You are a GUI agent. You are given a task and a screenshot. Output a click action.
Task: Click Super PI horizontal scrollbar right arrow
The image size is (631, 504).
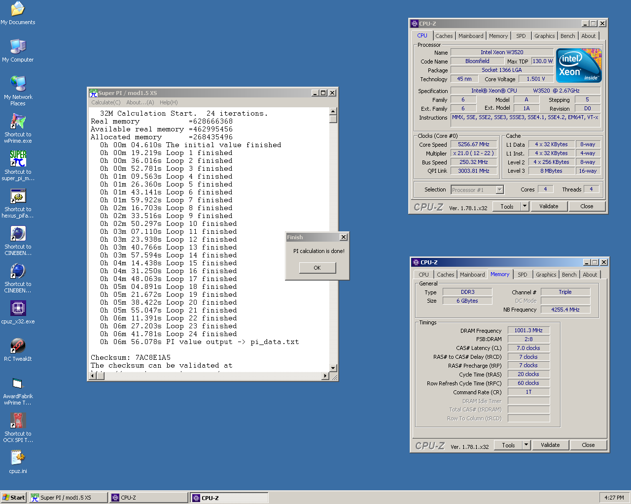325,376
